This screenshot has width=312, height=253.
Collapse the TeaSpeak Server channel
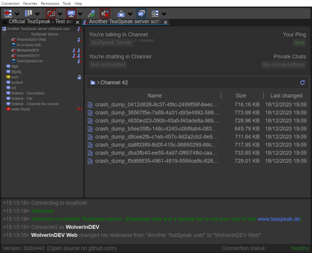pos(4,34)
